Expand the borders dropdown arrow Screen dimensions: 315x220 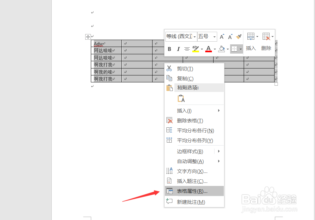(241, 49)
